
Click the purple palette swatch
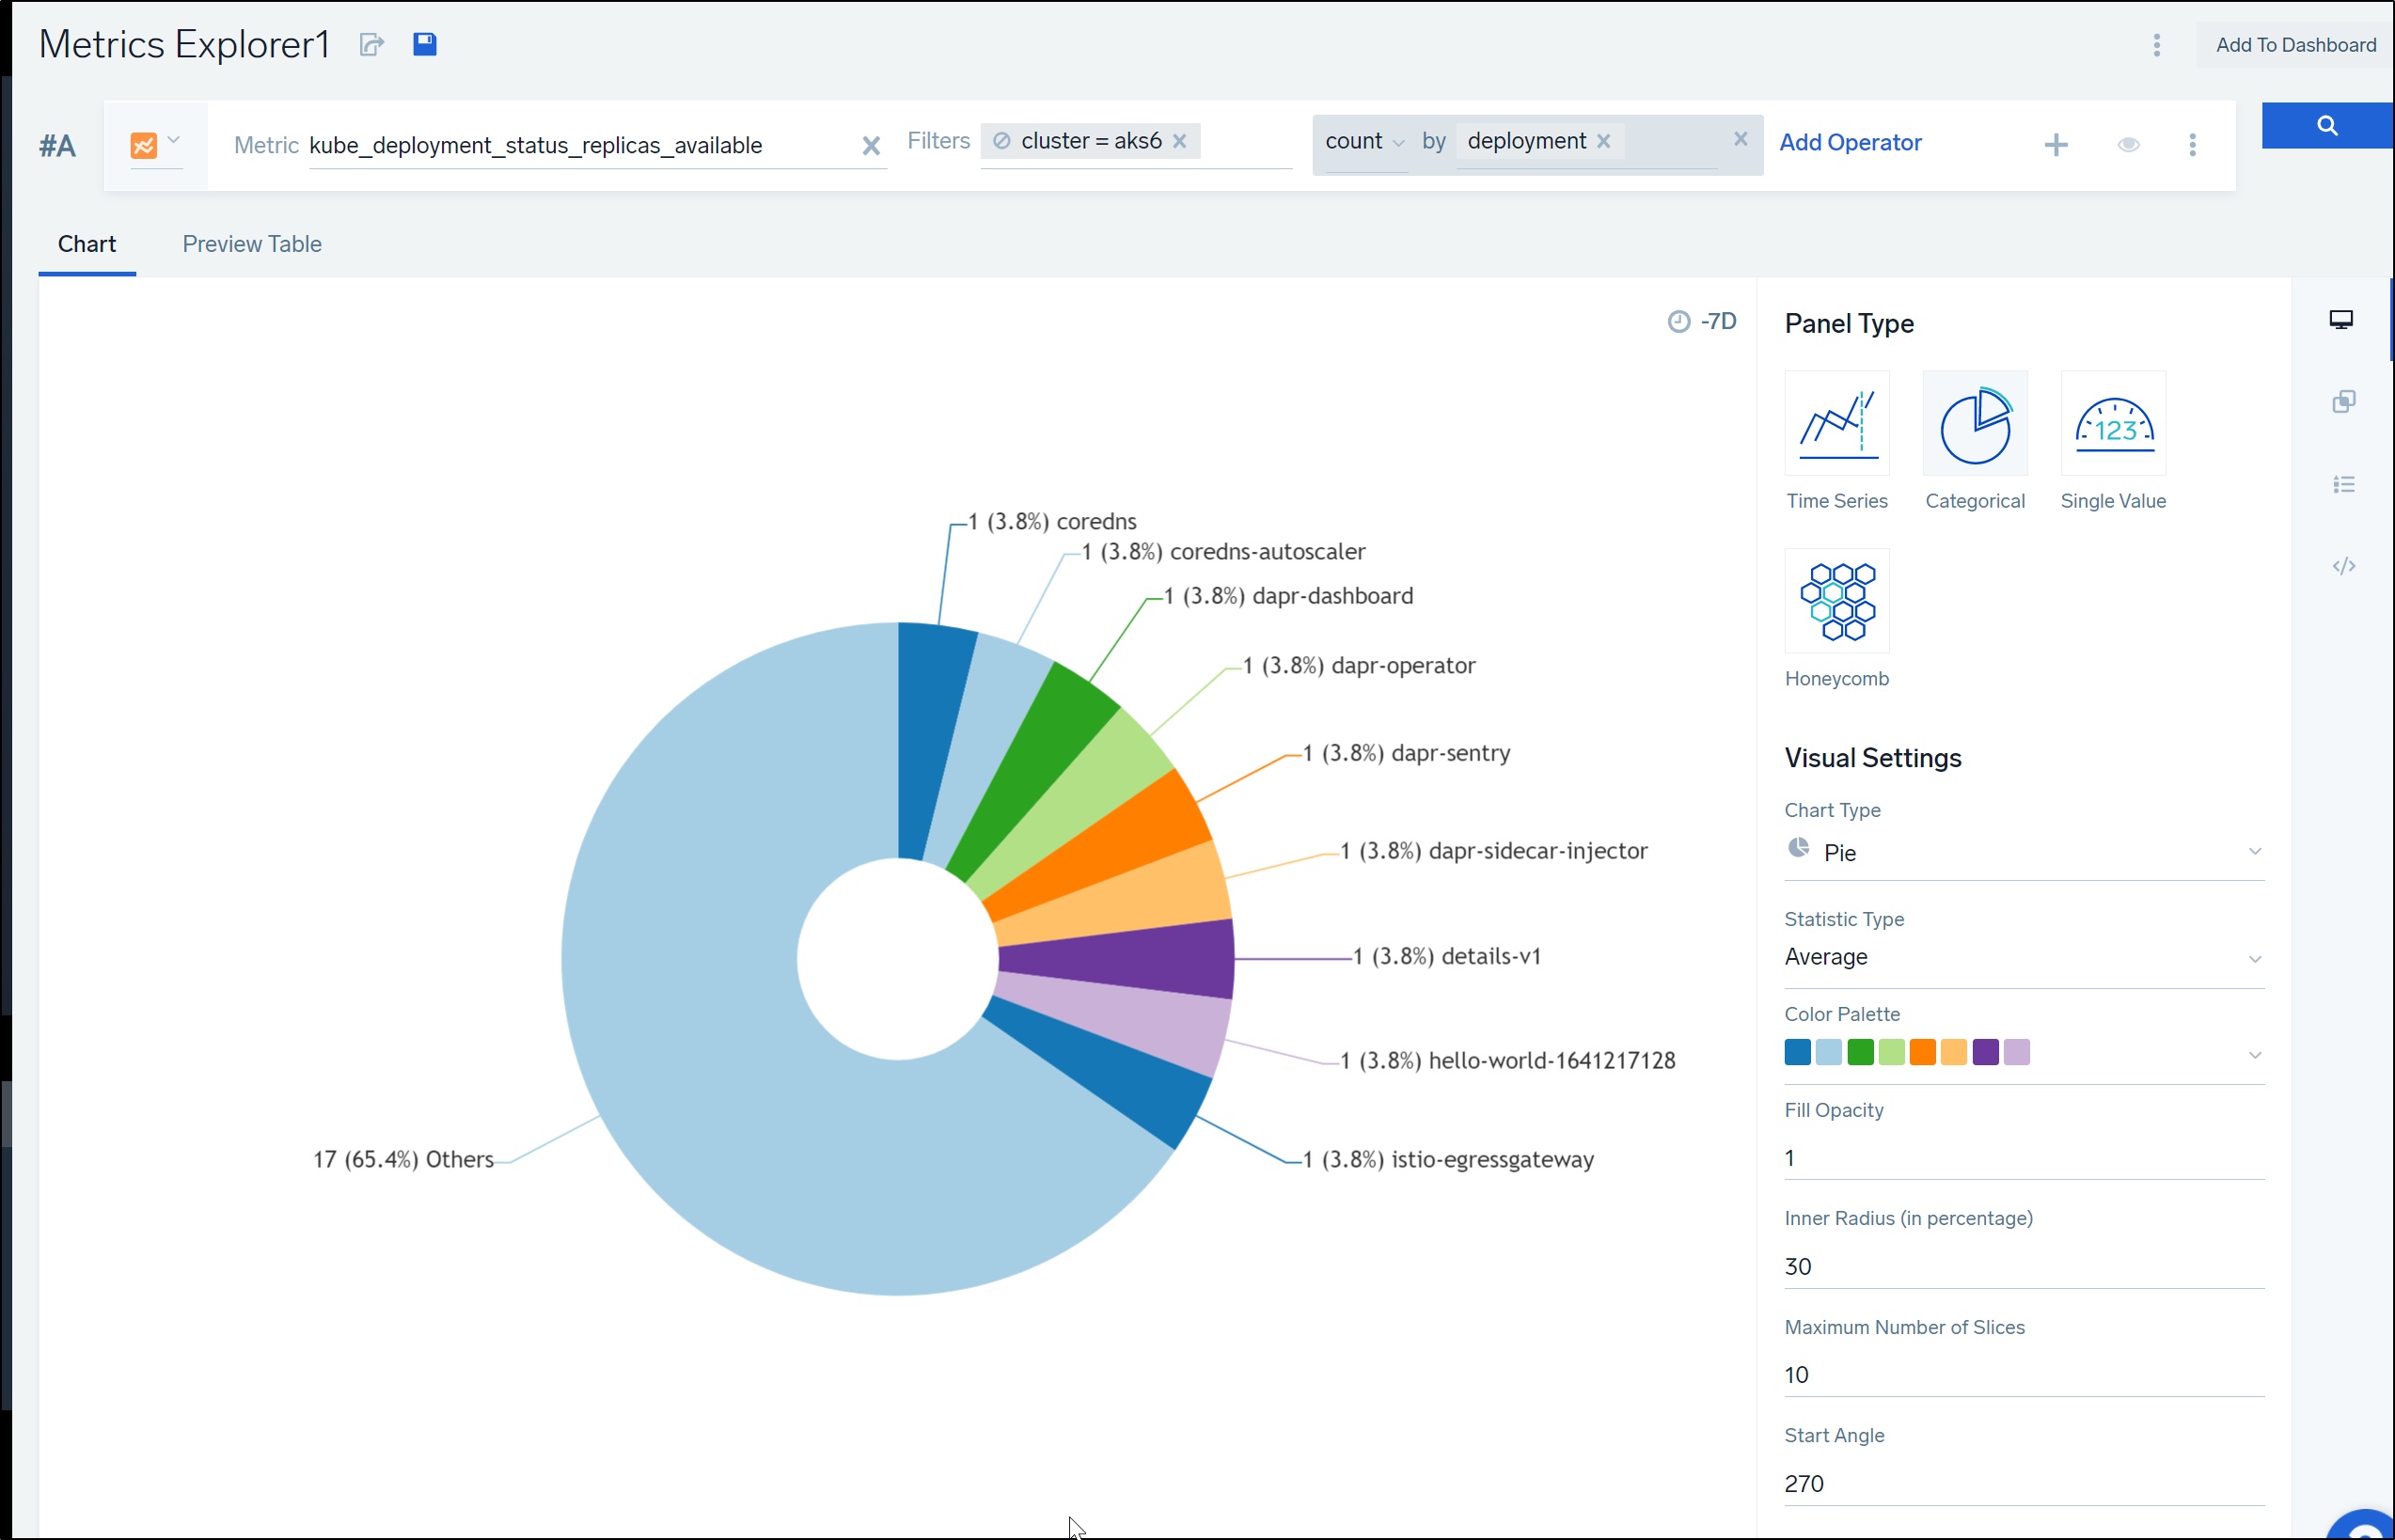[1985, 1052]
